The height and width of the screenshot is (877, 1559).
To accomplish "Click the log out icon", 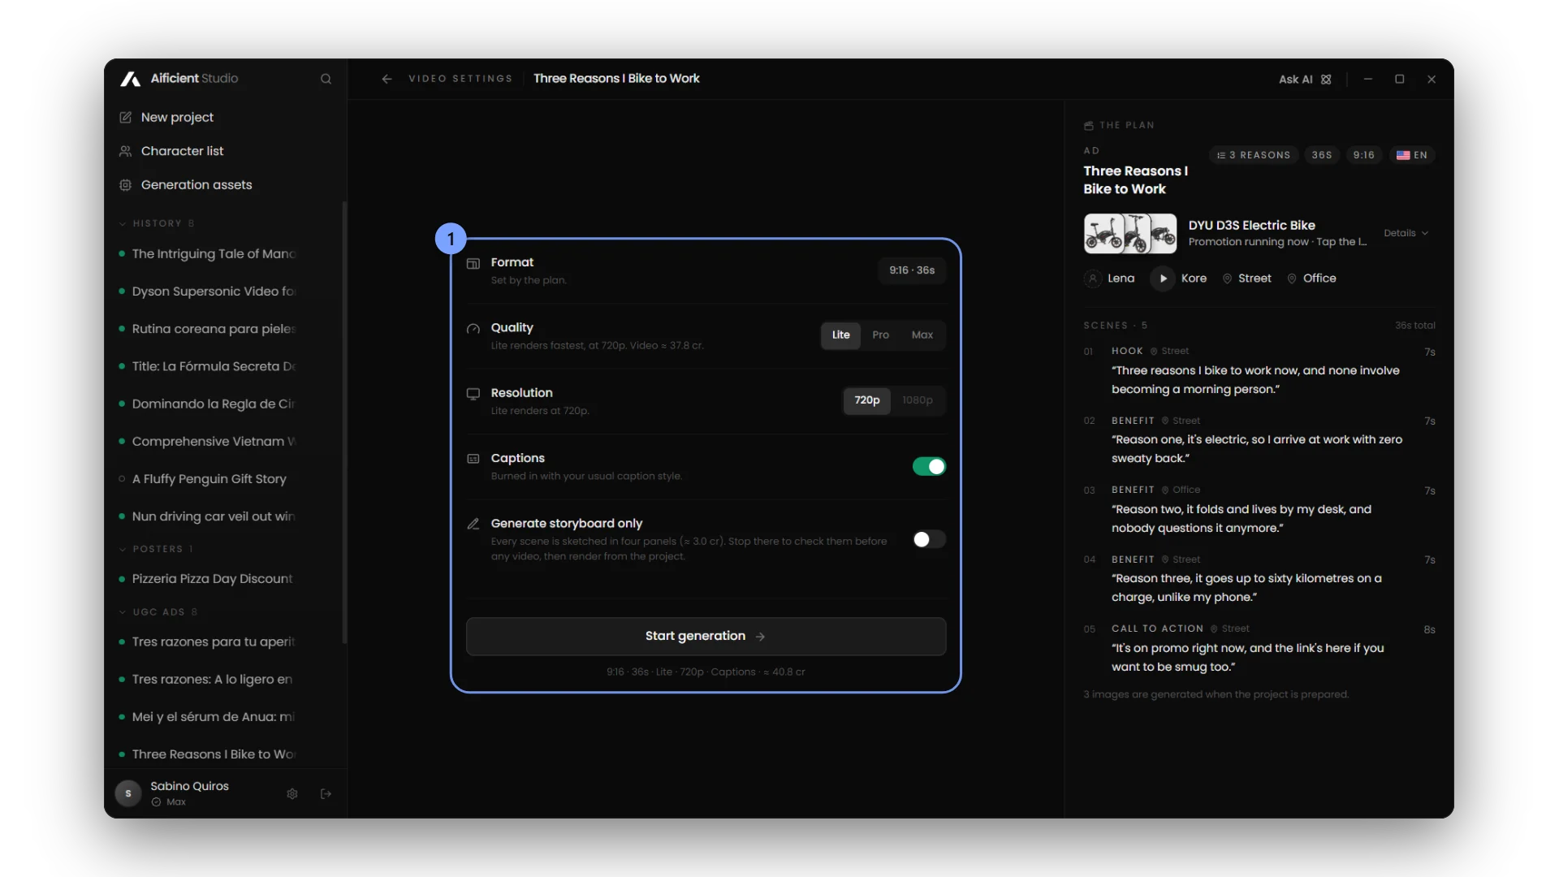I will point(326,793).
